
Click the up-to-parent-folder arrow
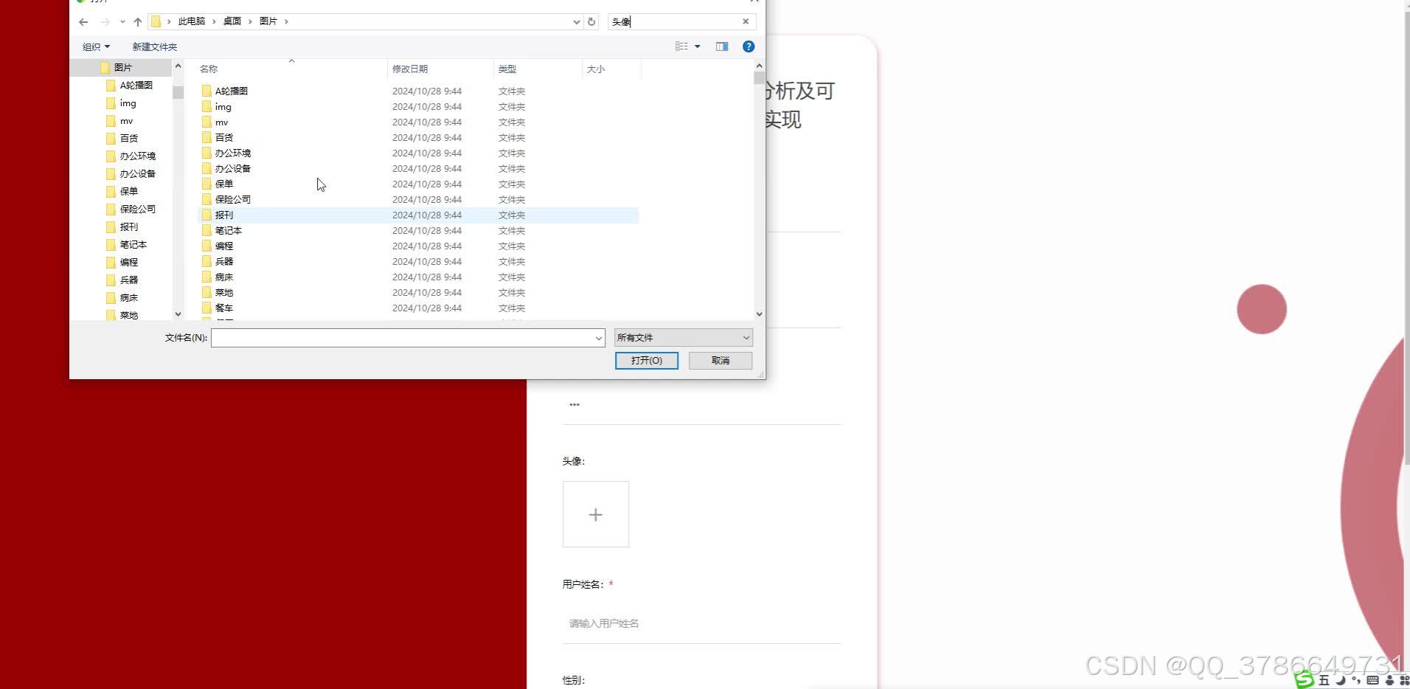pyautogui.click(x=137, y=21)
